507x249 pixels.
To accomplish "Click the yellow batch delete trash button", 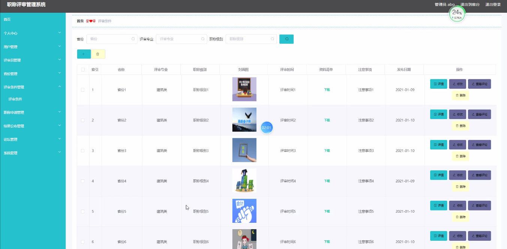I will [98, 54].
